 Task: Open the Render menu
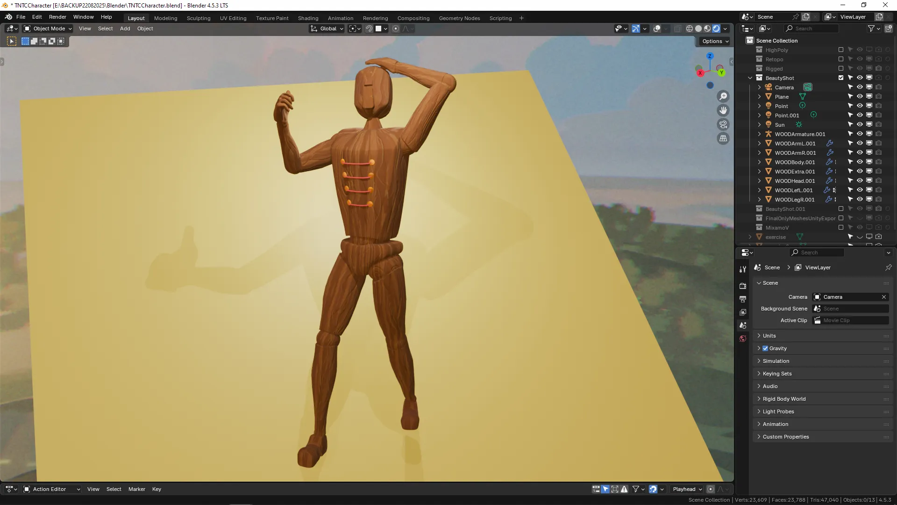(57, 17)
